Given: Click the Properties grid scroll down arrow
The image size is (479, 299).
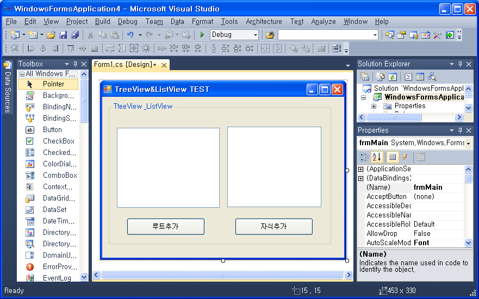Looking at the screenshot, I should pos(468,243).
